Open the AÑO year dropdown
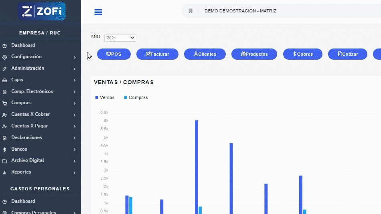The height and width of the screenshot is (214, 381). click(x=120, y=38)
